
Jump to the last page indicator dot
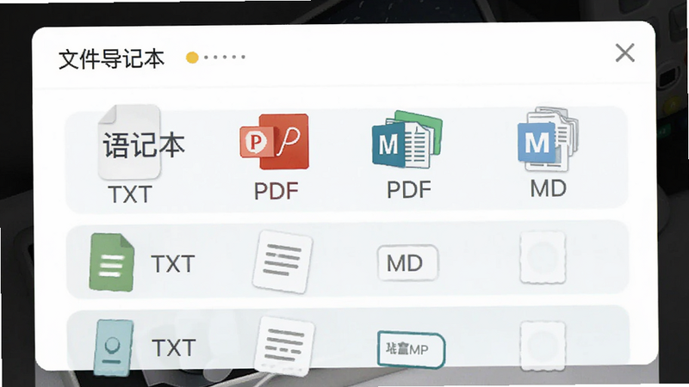point(244,57)
